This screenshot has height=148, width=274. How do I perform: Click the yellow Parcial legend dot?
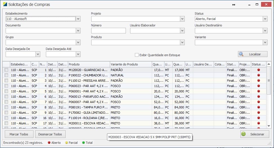[x=66, y=143]
